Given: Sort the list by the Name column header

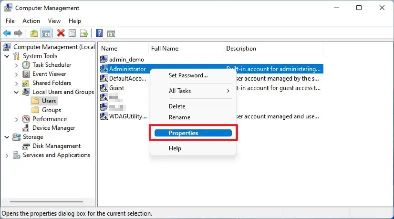Looking at the screenshot, I should click(109, 48).
